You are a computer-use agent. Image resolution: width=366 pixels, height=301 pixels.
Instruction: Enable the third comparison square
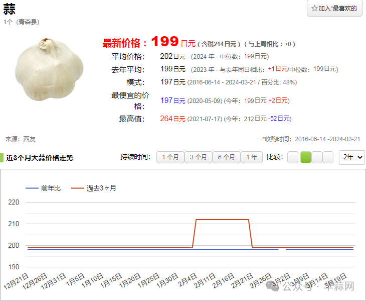coord(316,157)
